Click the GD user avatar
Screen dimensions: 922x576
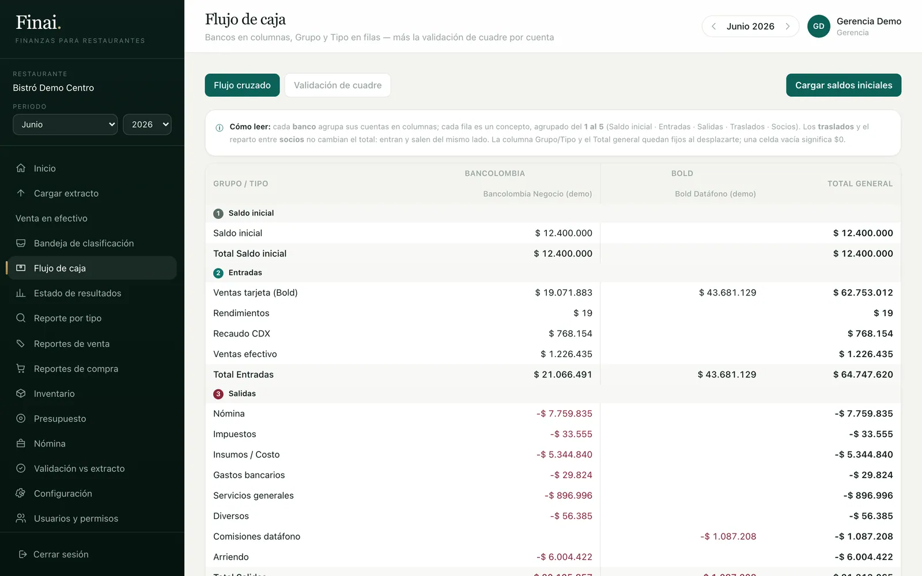click(x=819, y=26)
